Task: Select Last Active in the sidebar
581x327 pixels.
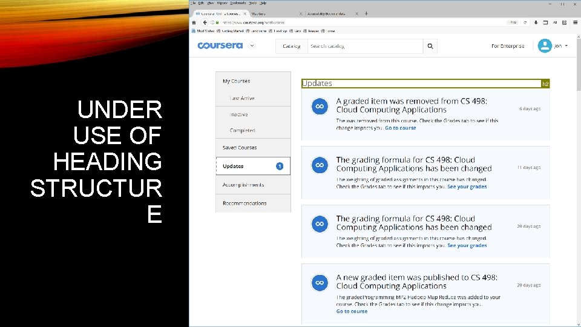Action: [254, 98]
